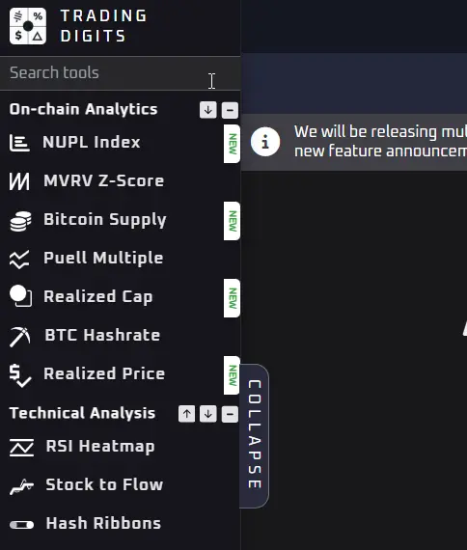The image size is (467, 550).
Task: Open the Stock to Flow tool
Action: coord(104,484)
